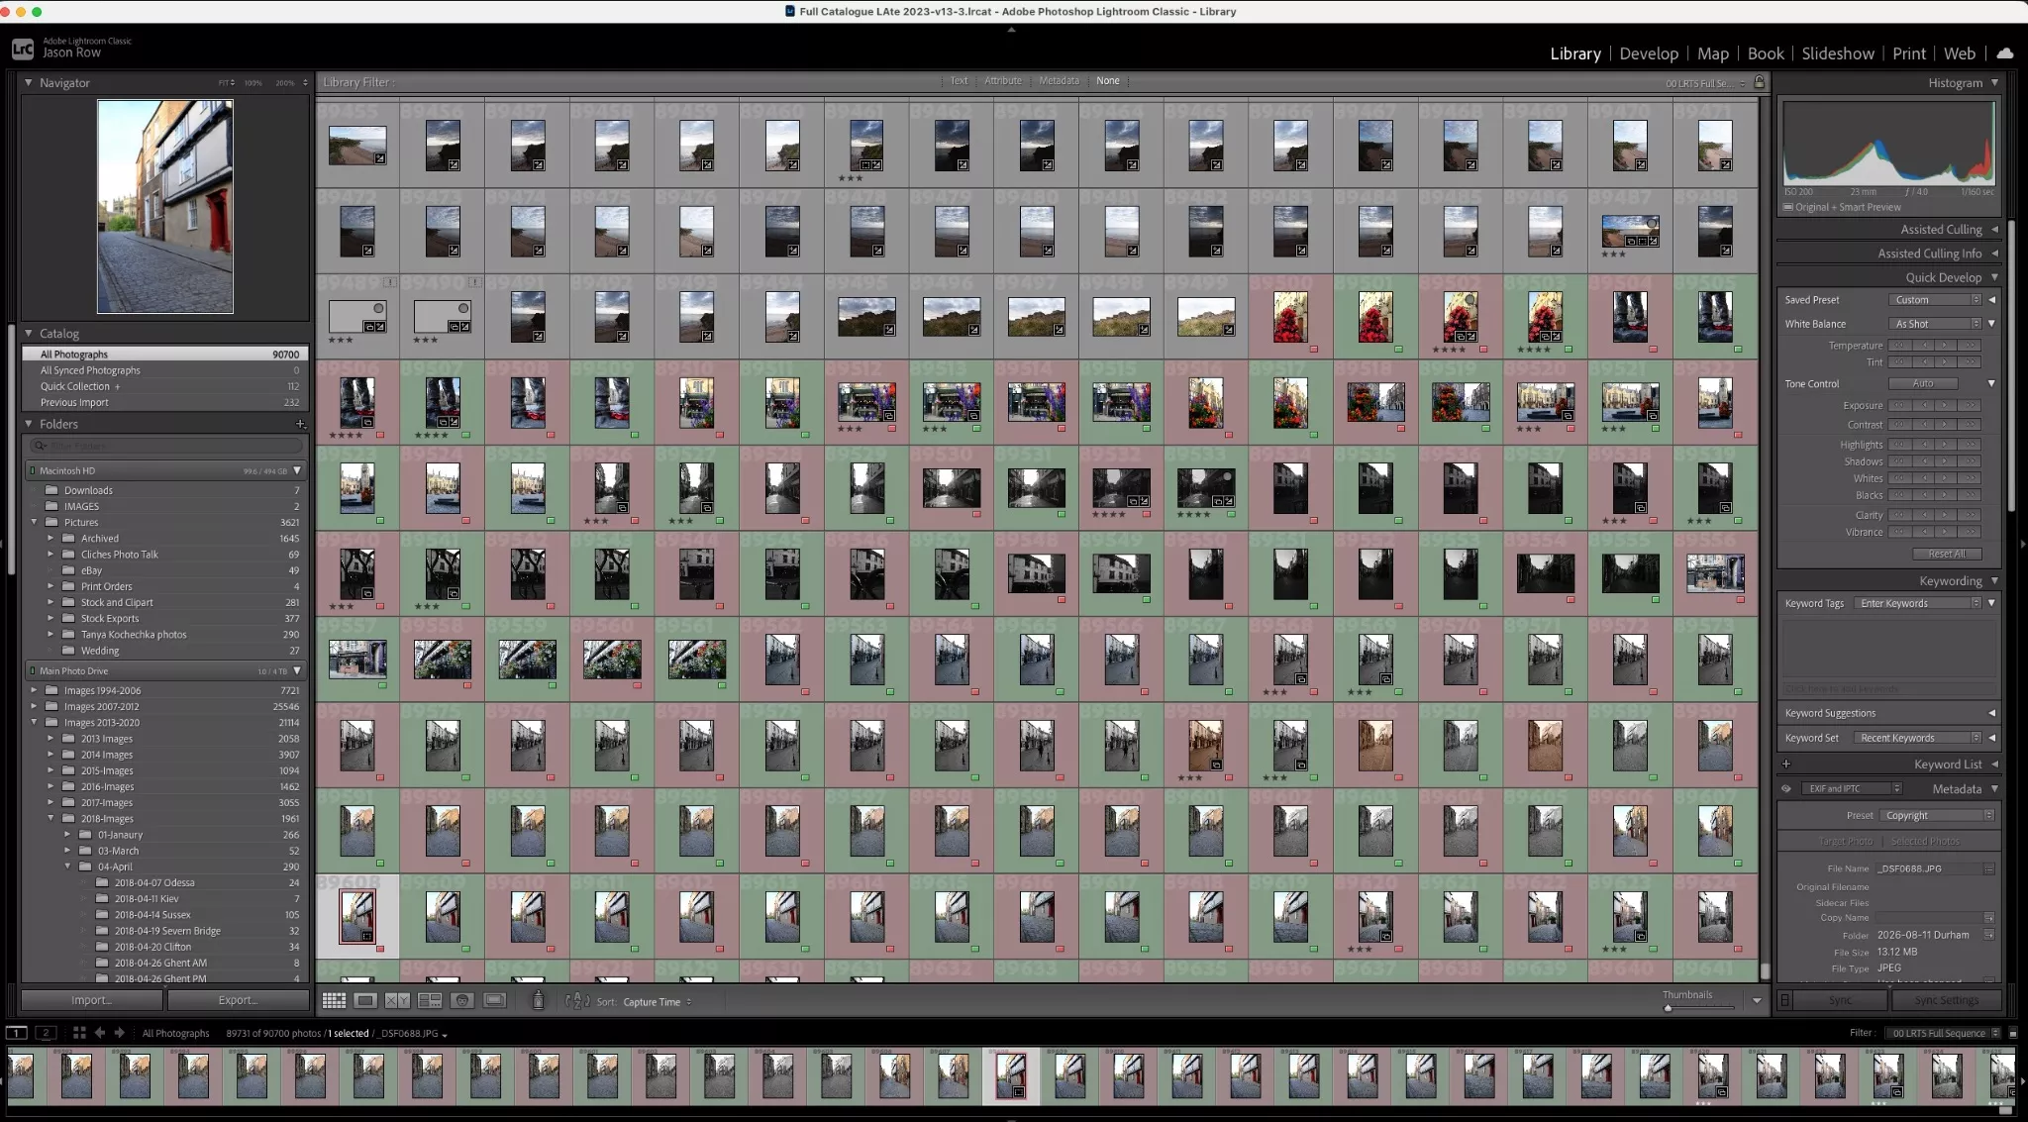Open the Slideshow module
Viewport: 2028px width, 1122px height.
pyautogui.click(x=1838, y=53)
